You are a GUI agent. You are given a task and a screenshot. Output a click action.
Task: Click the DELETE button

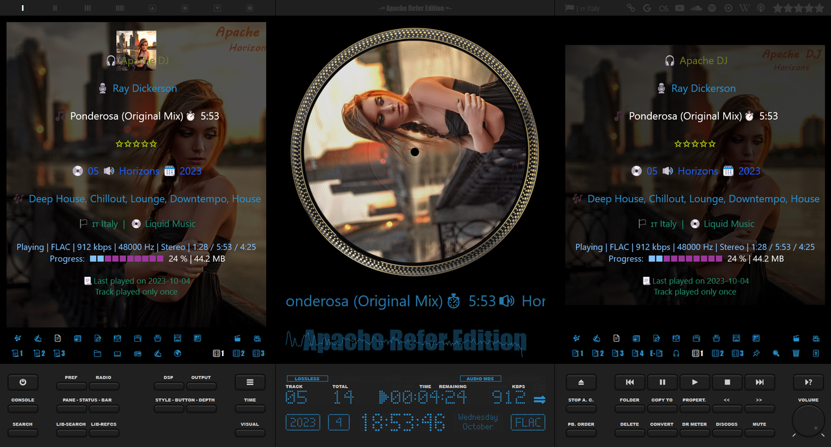[630, 433]
